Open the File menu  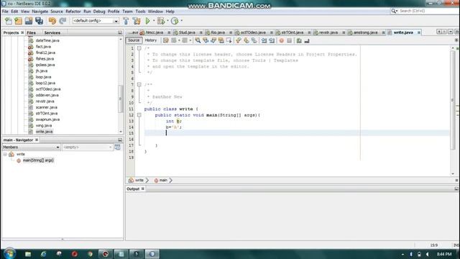(5, 12)
